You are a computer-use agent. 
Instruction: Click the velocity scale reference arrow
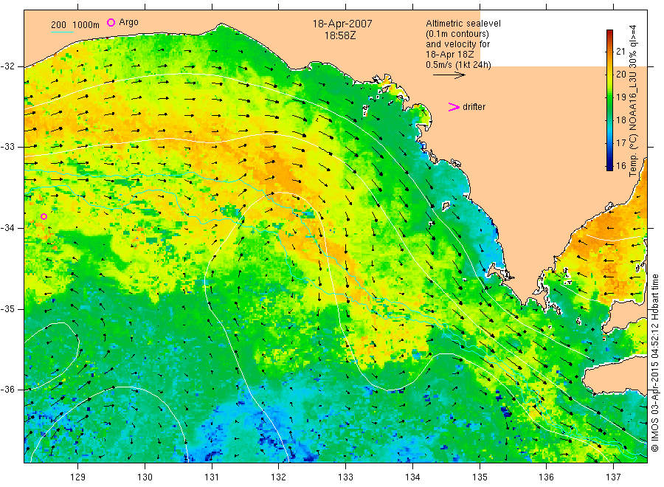pos(449,75)
